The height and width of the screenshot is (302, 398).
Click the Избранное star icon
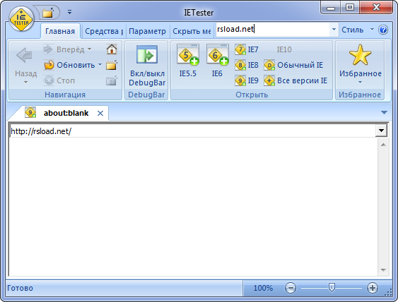360,55
